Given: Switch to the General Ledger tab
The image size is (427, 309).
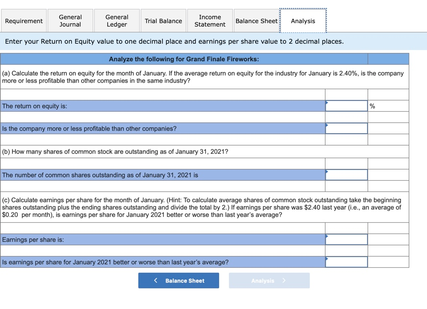Looking at the screenshot, I should 116,21.
